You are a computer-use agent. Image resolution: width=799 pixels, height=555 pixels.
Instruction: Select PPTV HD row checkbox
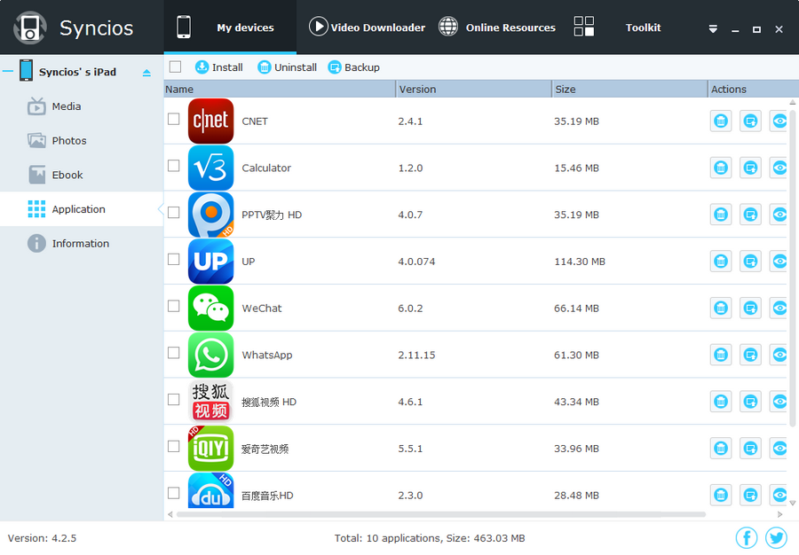[174, 213]
